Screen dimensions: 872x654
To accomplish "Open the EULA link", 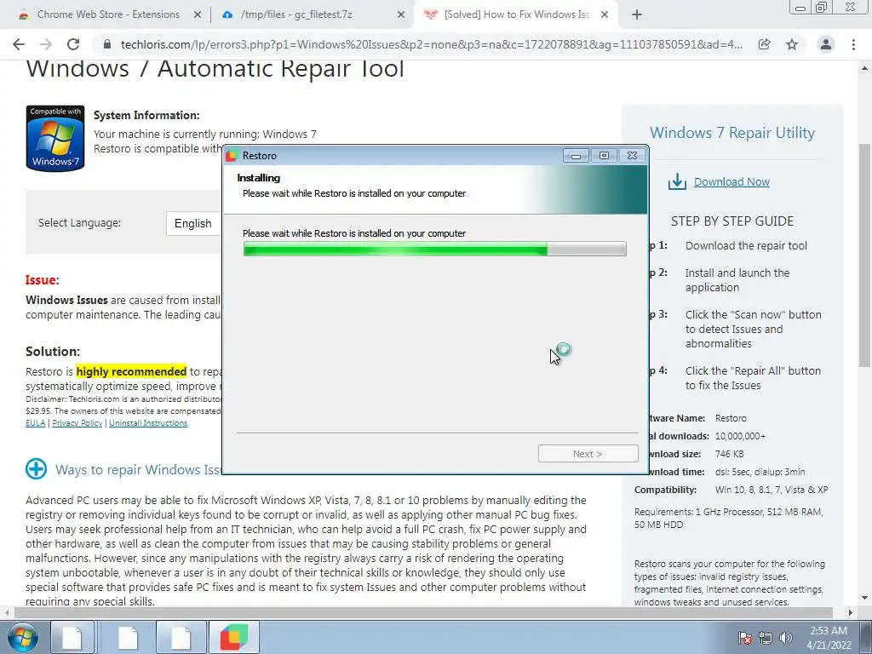I will coord(36,423).
